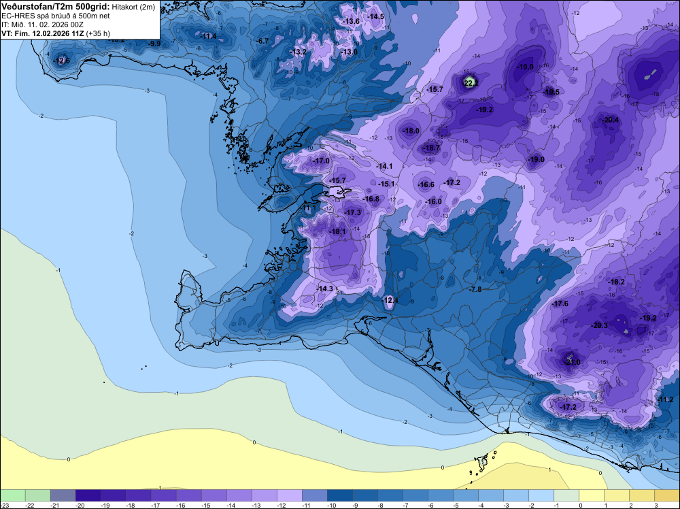Image resolution: width=680 pixels, height=509 pixels.
Task: Click the 1 legend scale number
Action: coord(605,505)
